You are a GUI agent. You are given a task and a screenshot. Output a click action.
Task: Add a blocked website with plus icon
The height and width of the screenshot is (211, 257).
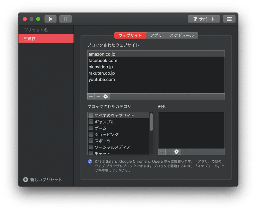pyautogui.click(x=91, y=96)
